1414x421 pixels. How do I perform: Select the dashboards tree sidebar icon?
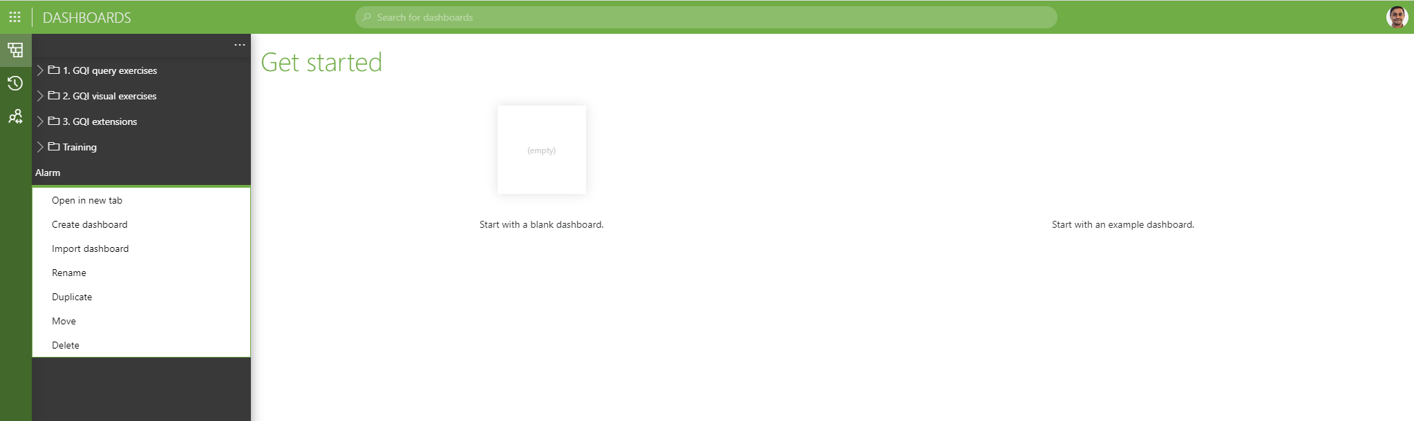click(15, 50)
